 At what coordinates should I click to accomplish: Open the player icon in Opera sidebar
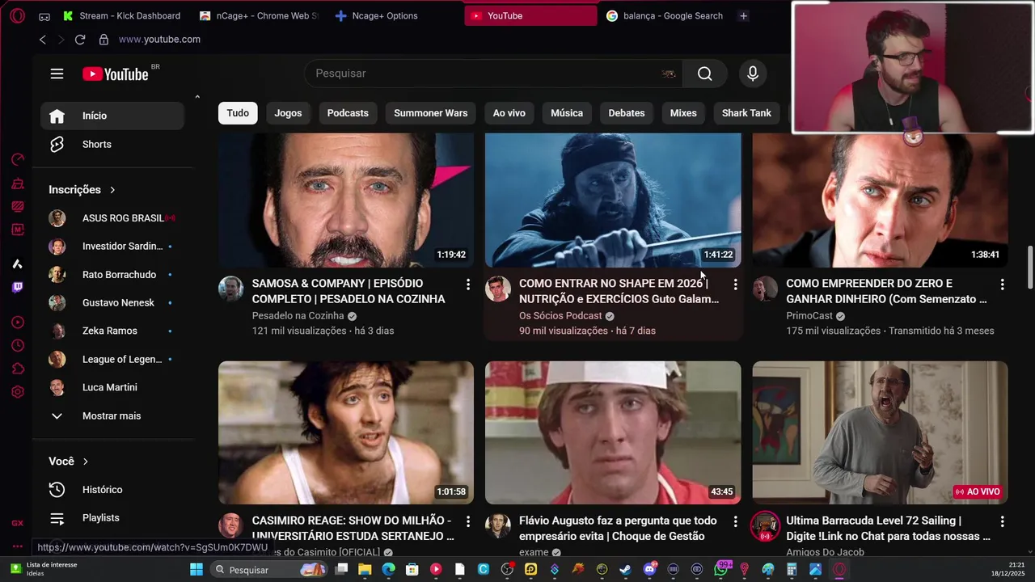pos(18,323)
